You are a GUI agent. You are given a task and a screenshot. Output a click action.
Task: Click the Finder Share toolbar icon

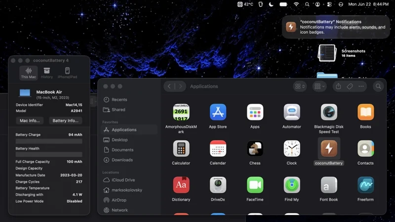pos(338,86)
